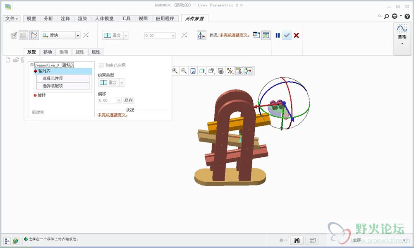Open the 文件 menu

click(x=11, y=19)
